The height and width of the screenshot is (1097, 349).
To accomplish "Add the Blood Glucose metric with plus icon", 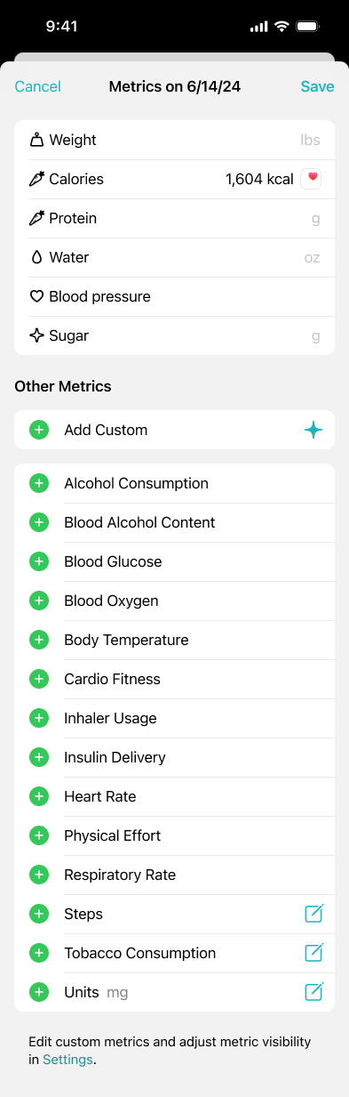I will click(x=39, y=561).
